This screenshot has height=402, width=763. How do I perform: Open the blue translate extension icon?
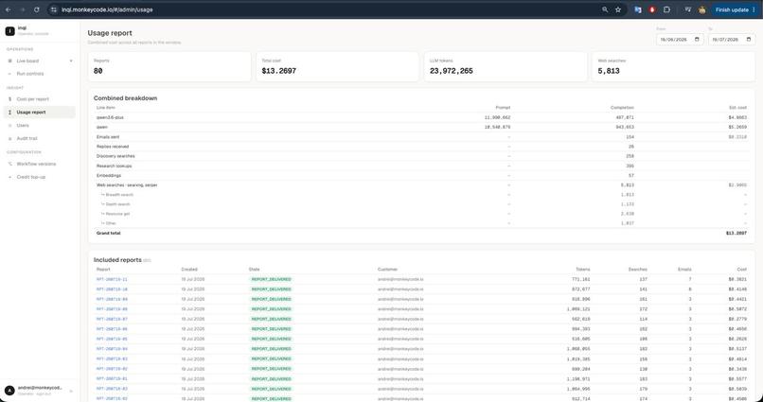pyautogui.click(x=638, y=9)
